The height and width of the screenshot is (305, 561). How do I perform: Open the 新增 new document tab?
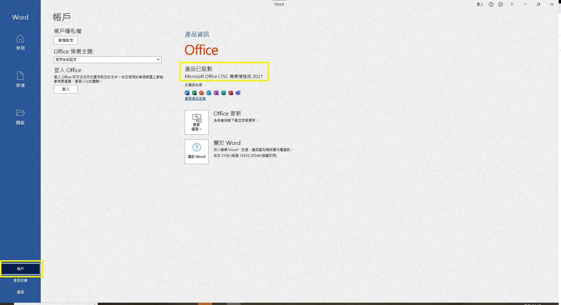(x=20, y=79)
